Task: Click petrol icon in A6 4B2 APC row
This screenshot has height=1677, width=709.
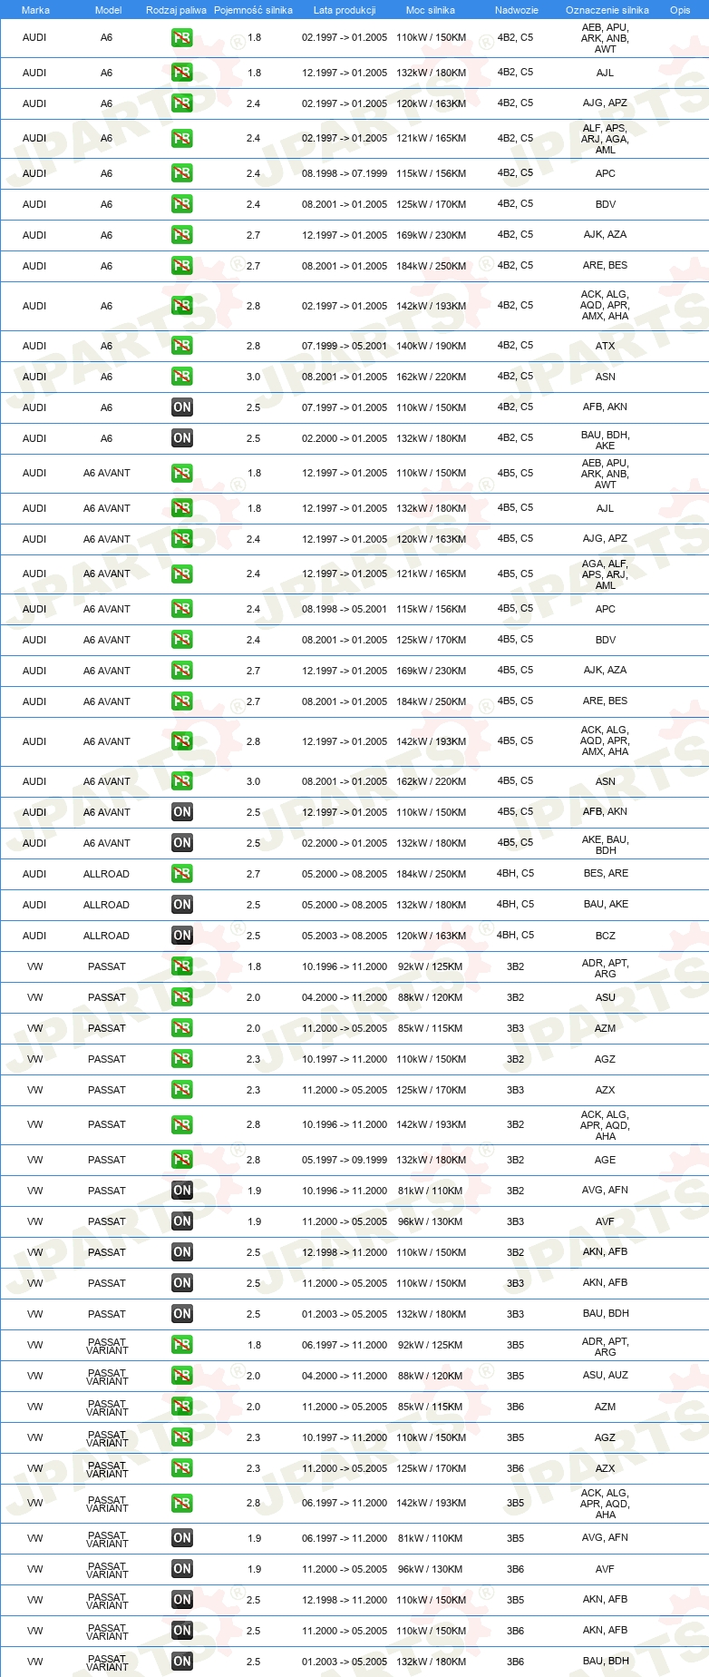Action: [x=182, y=173]
